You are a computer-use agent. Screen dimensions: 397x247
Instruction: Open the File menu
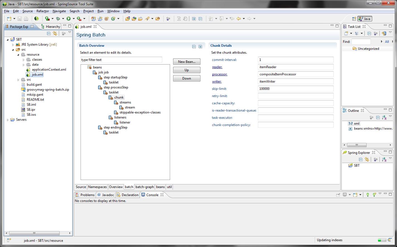(7, 11)
